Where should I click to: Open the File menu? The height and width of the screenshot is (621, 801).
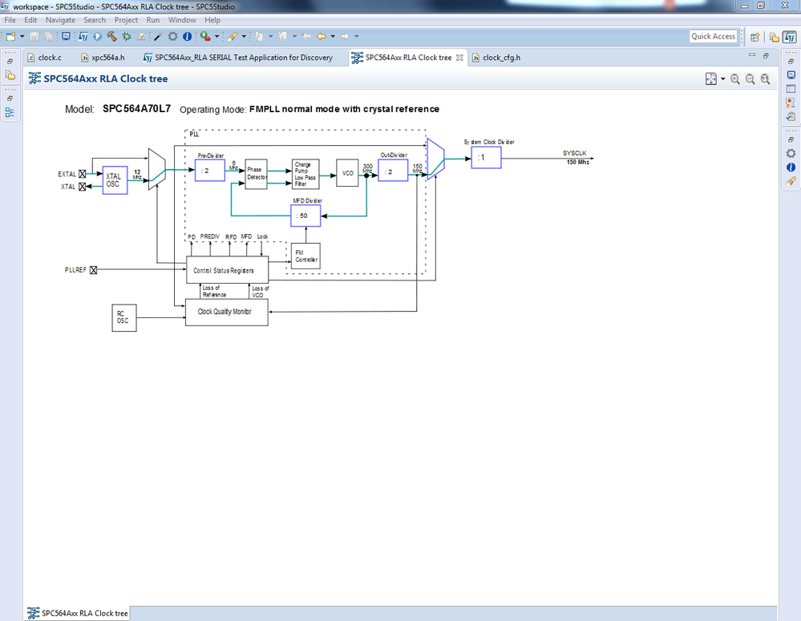click(x=10, y=20)
